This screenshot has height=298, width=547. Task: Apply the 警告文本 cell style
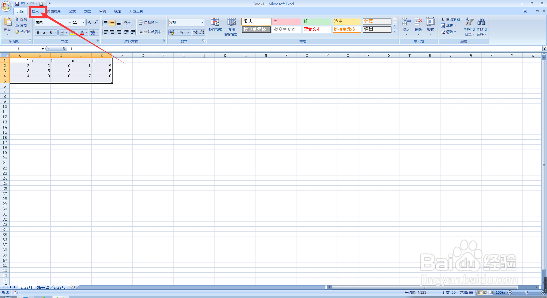(x=317, y=29)
